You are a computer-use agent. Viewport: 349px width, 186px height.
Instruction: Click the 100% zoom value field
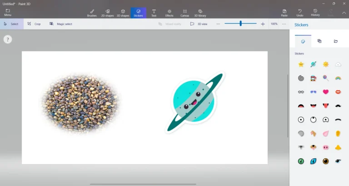coord(274,24)
